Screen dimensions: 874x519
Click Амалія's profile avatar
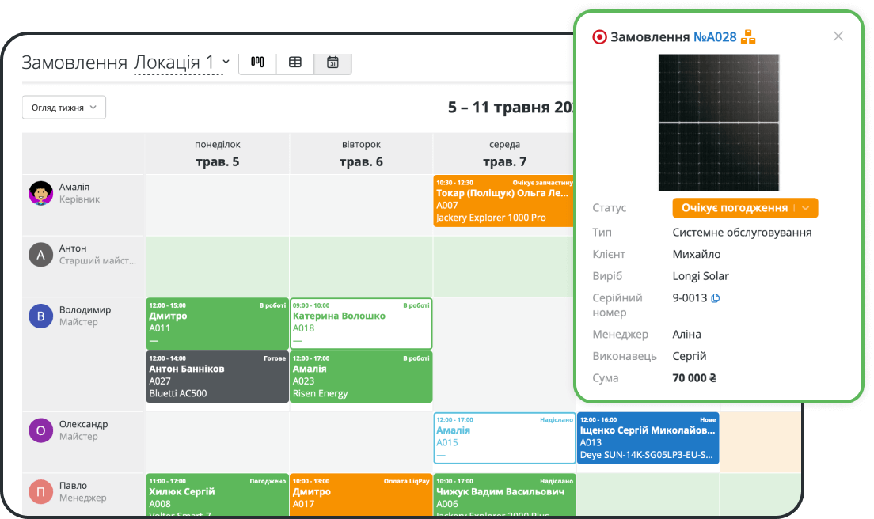point(41,193)
